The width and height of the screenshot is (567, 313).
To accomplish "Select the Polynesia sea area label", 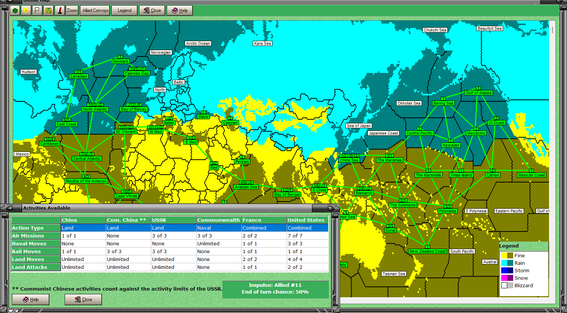I will pos(448,211).
